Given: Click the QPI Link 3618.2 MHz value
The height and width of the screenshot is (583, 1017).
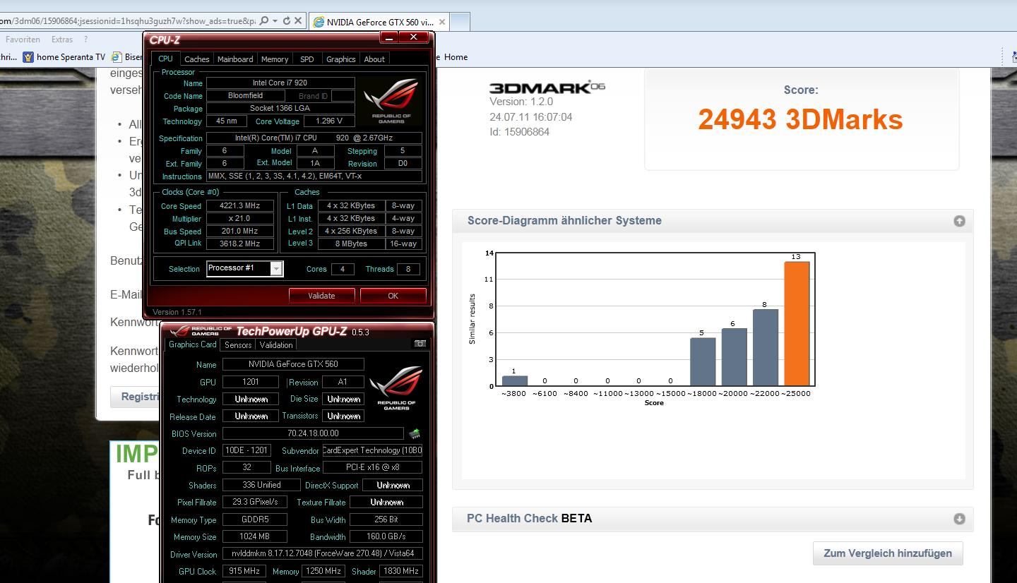Looking at the screenshot, I should click(x=240, y=244).
